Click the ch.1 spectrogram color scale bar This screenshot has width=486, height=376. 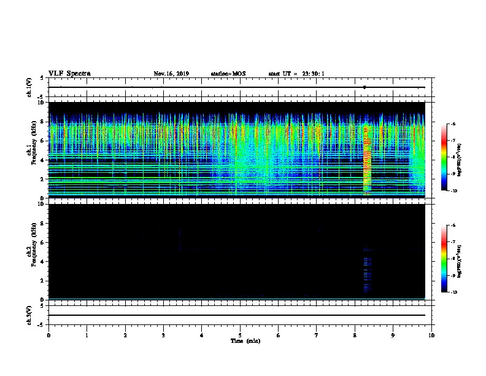[x=444, y=157]
